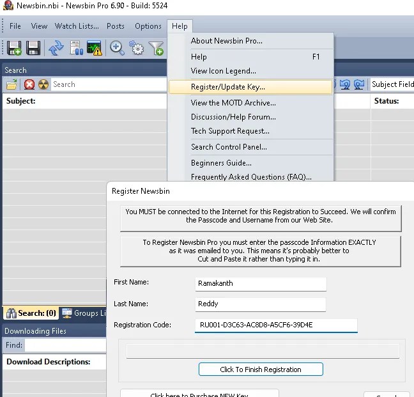Viewport: 414px width, 397px height.
Task: Click the Registration Code input field
Action: tap(276, 325)
